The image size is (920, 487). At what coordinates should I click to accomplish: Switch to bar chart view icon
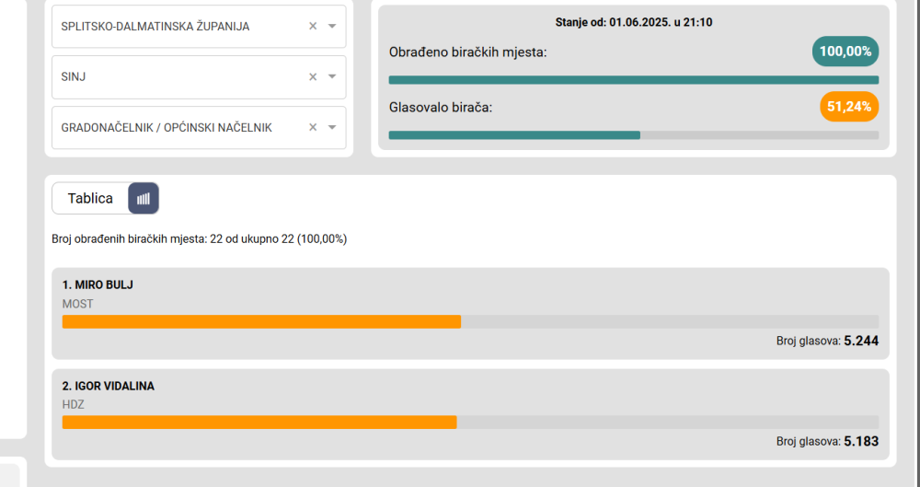[144, 198]
